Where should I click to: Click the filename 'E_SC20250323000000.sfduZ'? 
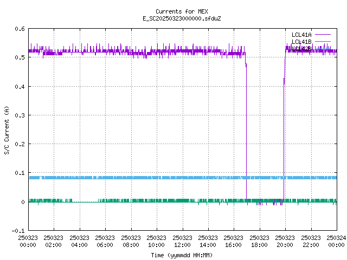(x=182, y=18)
